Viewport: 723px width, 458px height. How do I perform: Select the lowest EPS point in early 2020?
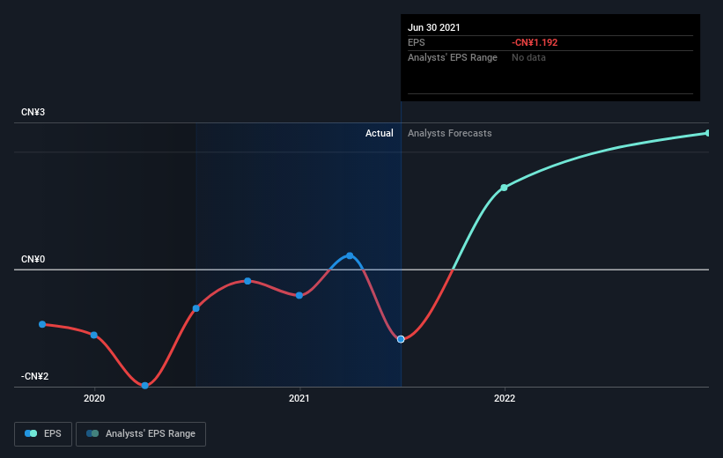[144, 386]
